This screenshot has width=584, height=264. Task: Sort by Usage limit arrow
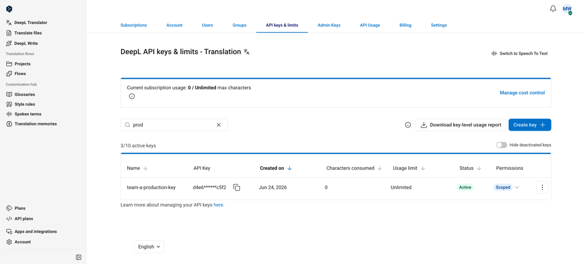423,168
